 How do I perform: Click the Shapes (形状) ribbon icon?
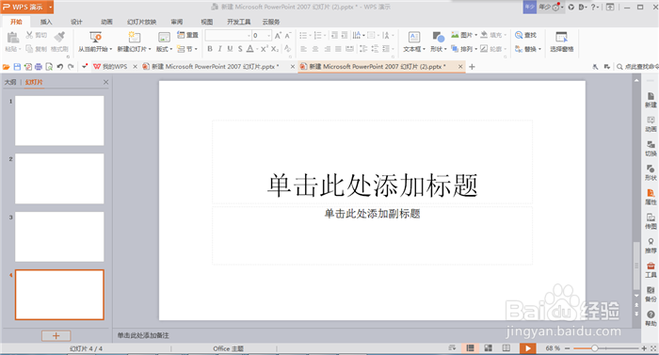pos(439,37)
